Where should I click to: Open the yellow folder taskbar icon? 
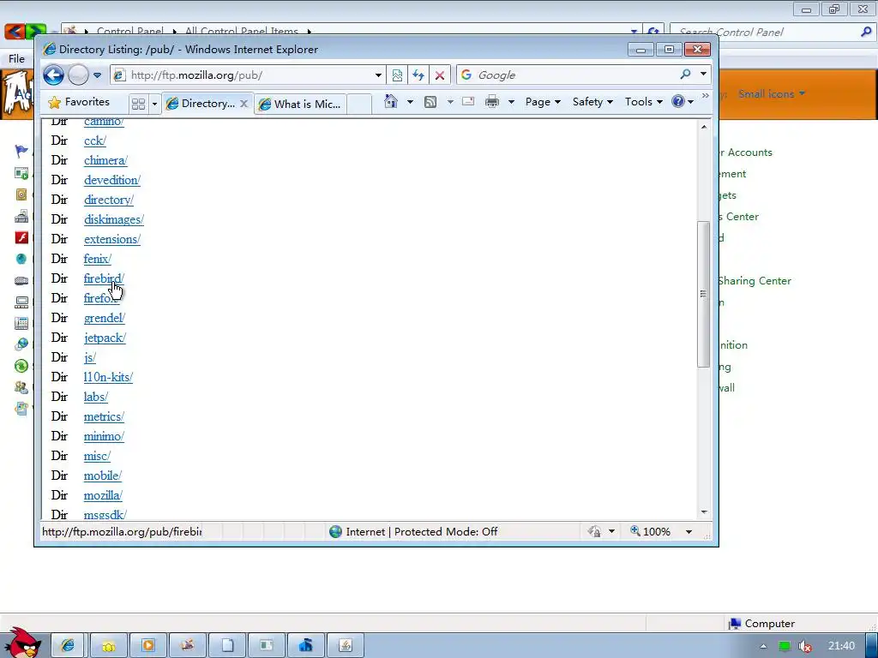109,646
